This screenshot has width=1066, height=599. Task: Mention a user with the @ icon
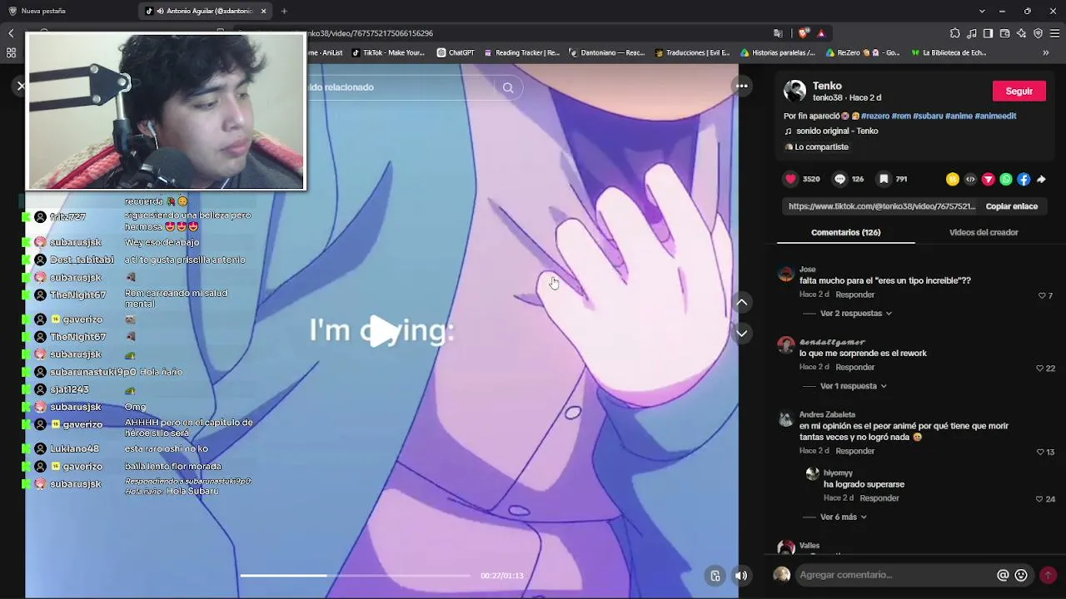(x=1003, y=575)
